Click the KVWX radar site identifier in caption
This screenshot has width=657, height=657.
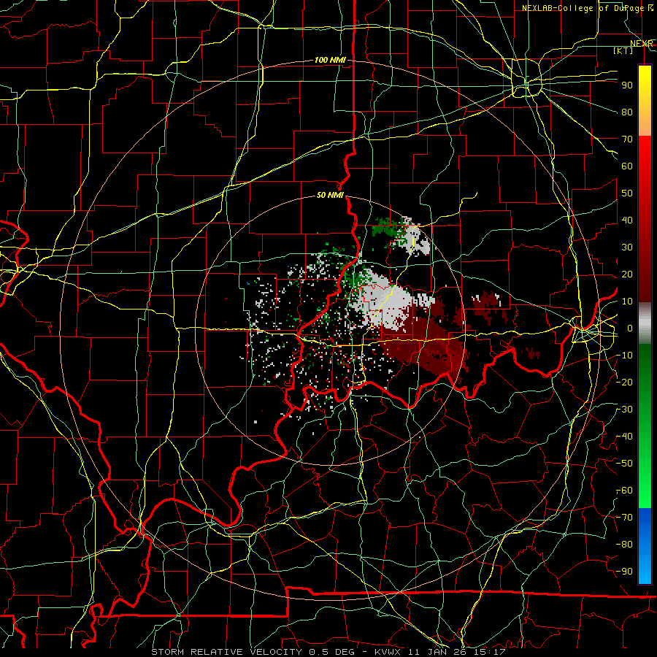pos(387,652)
